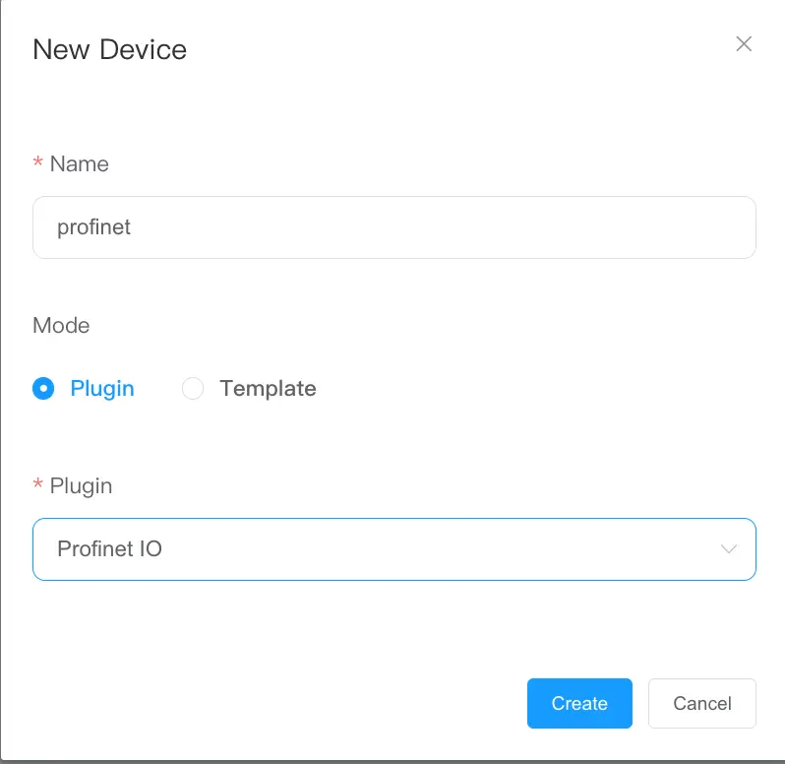Select the Template mode radio button
785x764 pixels.
tap(193, 389)
